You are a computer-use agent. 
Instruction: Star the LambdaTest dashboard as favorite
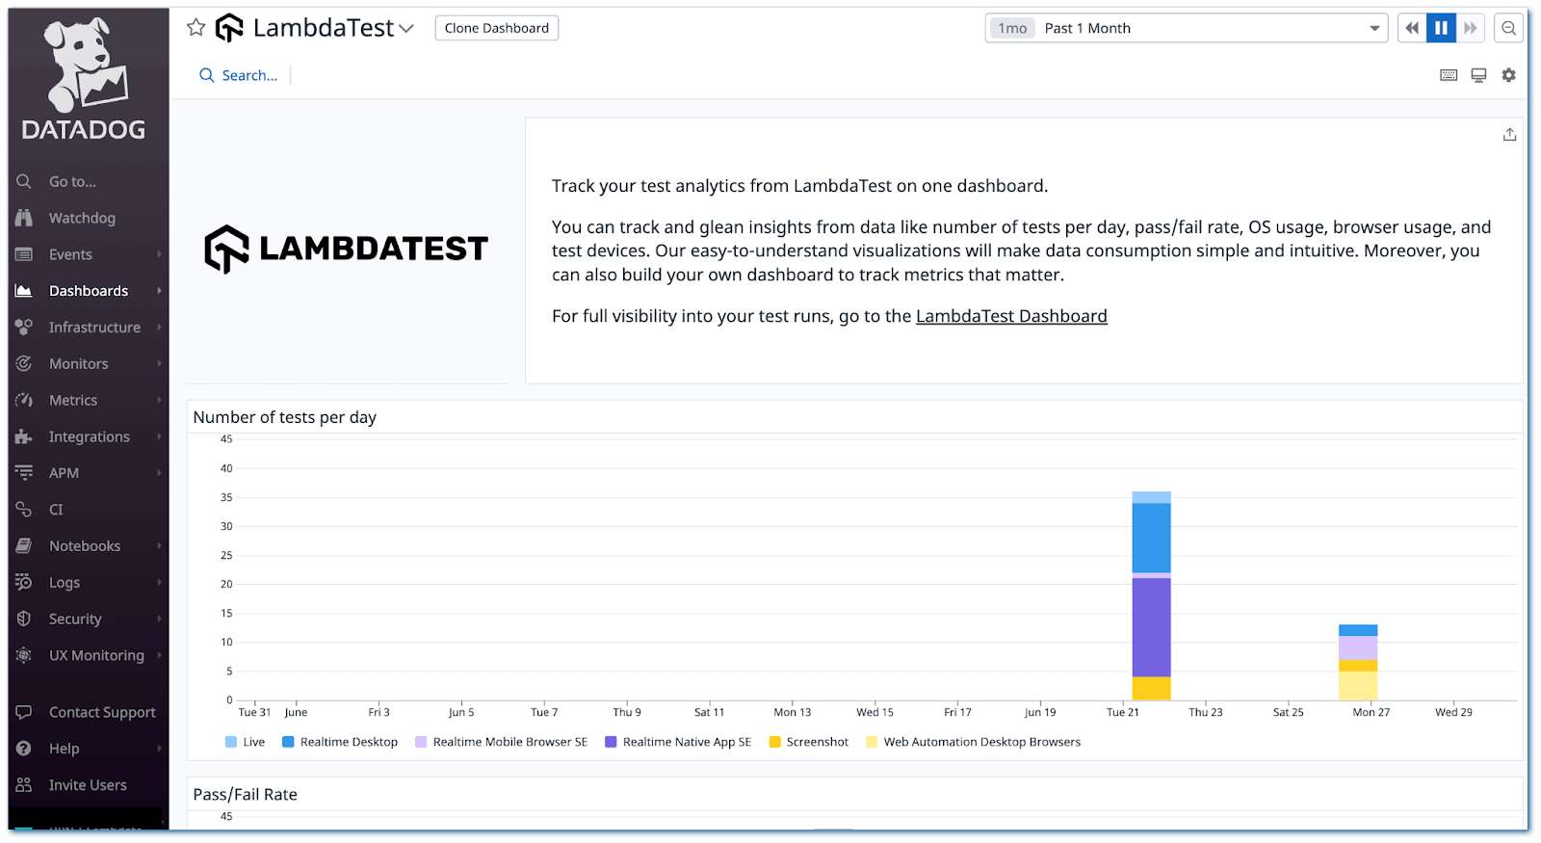[x=196, y=28]
